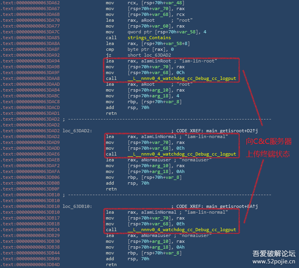Click the 0Ah immediate value at 63DAFA
The width and height of the screenshot is (299, 268).
click(180, 171)
